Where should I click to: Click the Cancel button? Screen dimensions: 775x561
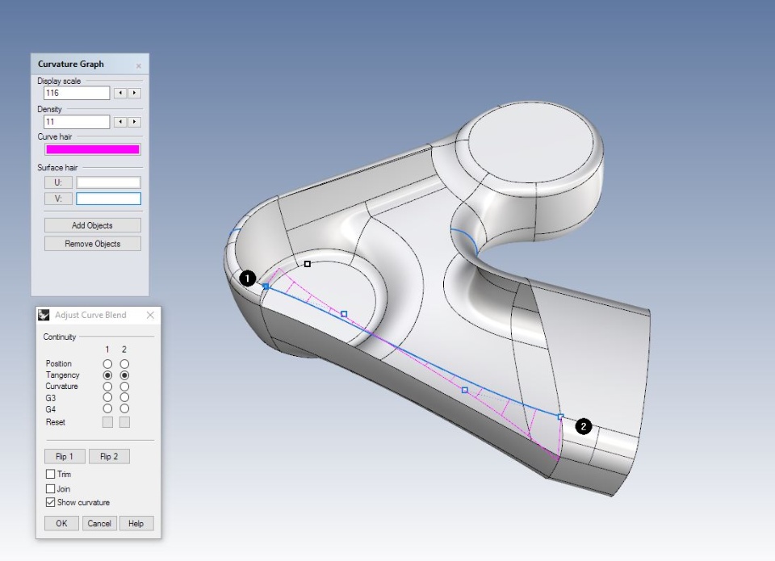pyautogui.click(x=98, y=523)
